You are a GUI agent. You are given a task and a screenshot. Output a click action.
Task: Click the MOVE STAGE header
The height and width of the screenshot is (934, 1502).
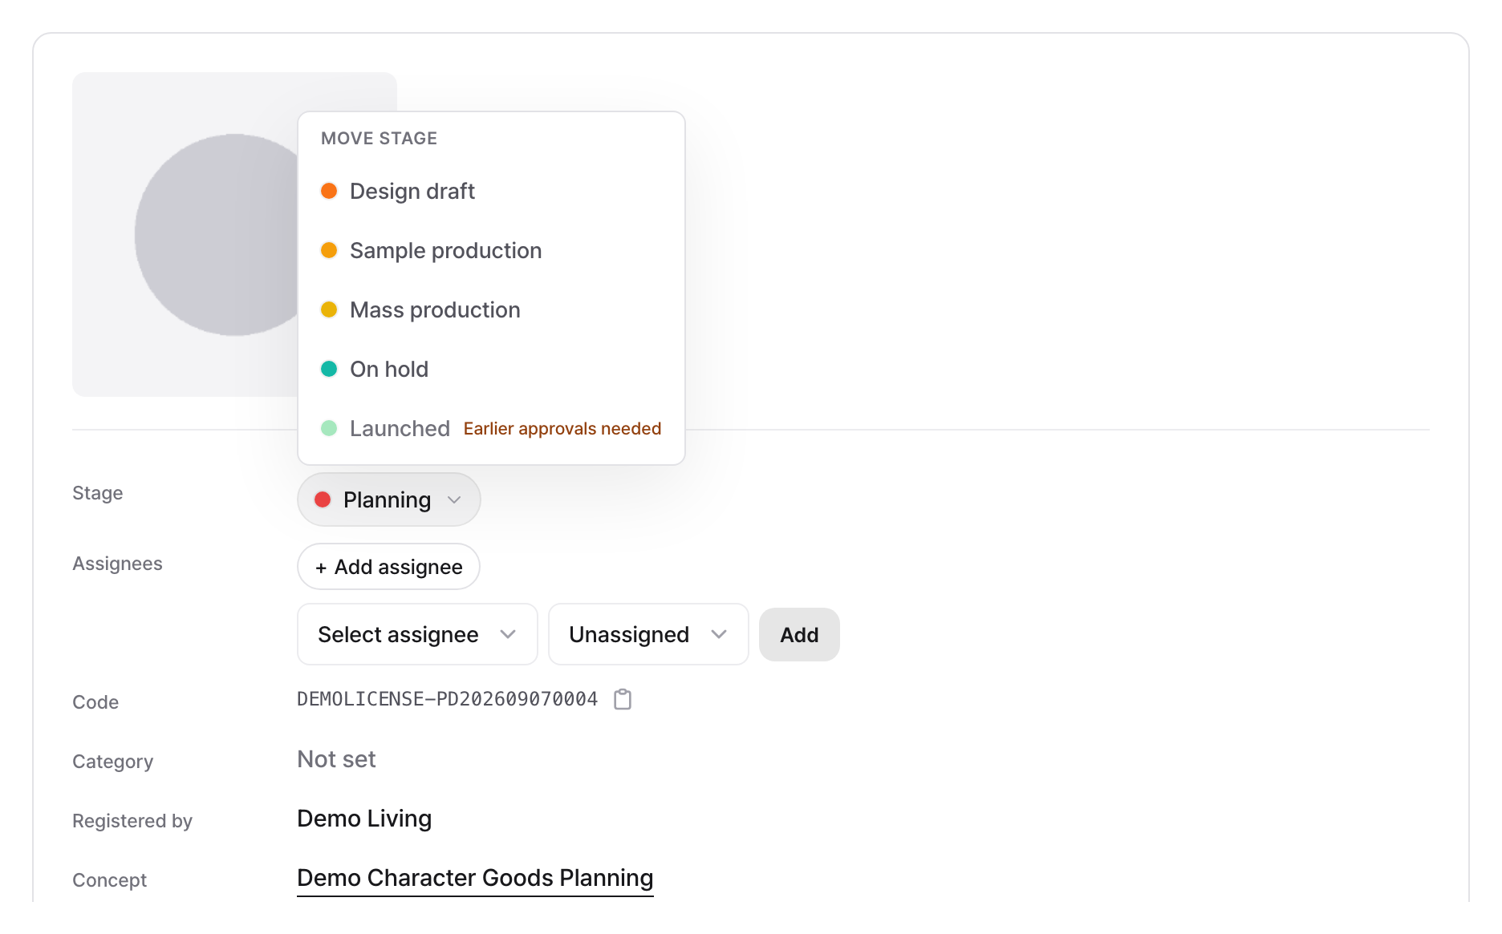click(x=379, y=138)
